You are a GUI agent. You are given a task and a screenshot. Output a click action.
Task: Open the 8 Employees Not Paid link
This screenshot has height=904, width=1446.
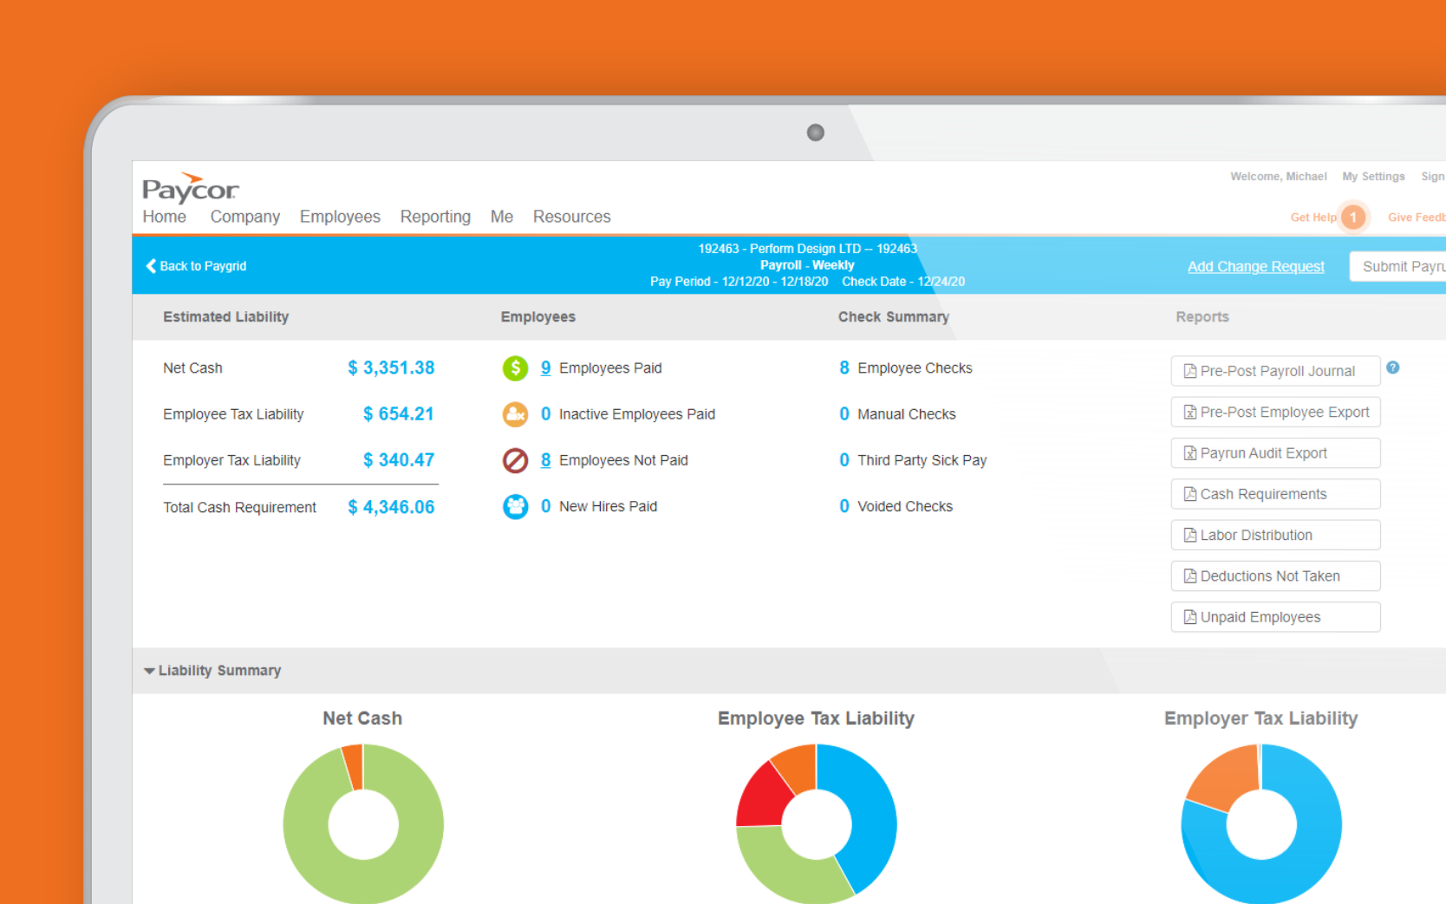(545, 460)
